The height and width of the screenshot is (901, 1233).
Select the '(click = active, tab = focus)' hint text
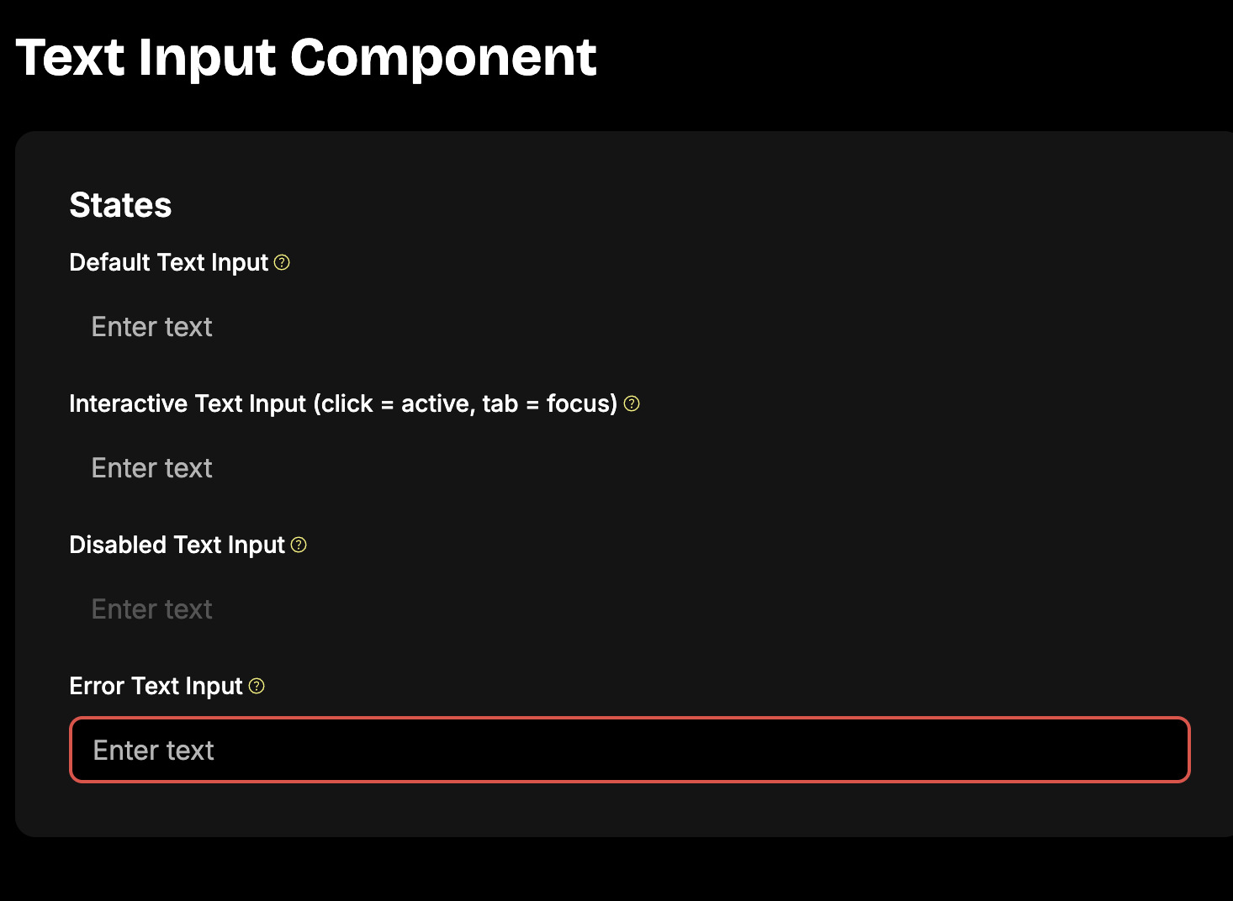466,404
